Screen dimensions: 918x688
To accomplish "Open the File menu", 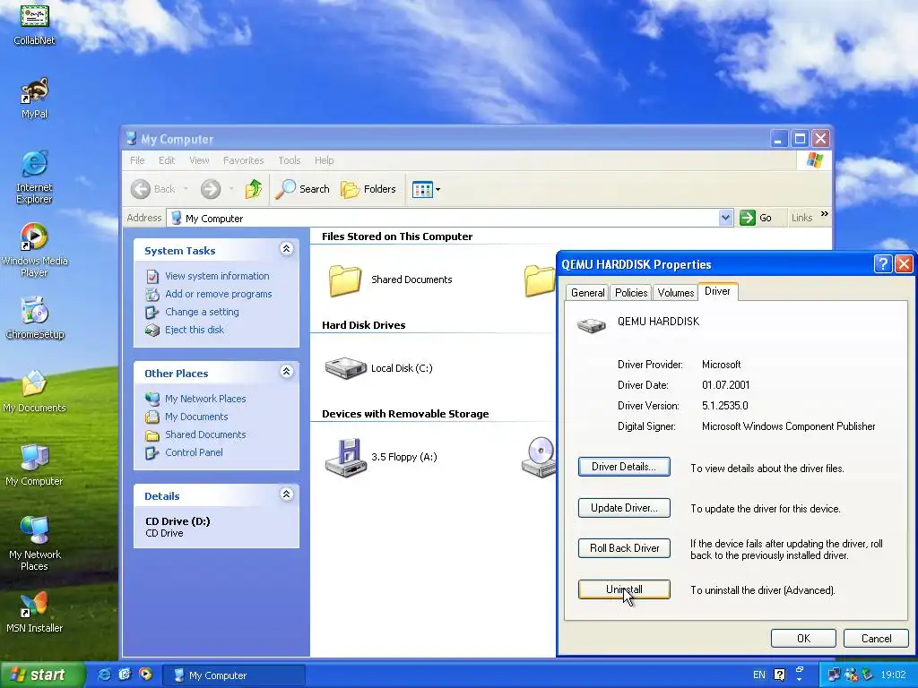I will pos(137,160).
